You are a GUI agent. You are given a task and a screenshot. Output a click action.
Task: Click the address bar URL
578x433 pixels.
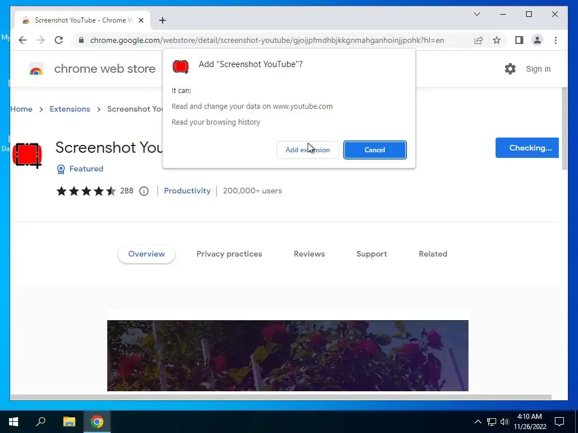coord(267,40)
